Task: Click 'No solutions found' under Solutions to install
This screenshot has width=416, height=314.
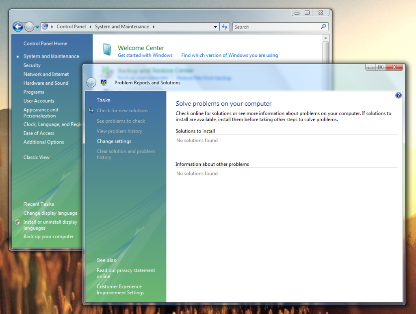Action: (197, 141)
